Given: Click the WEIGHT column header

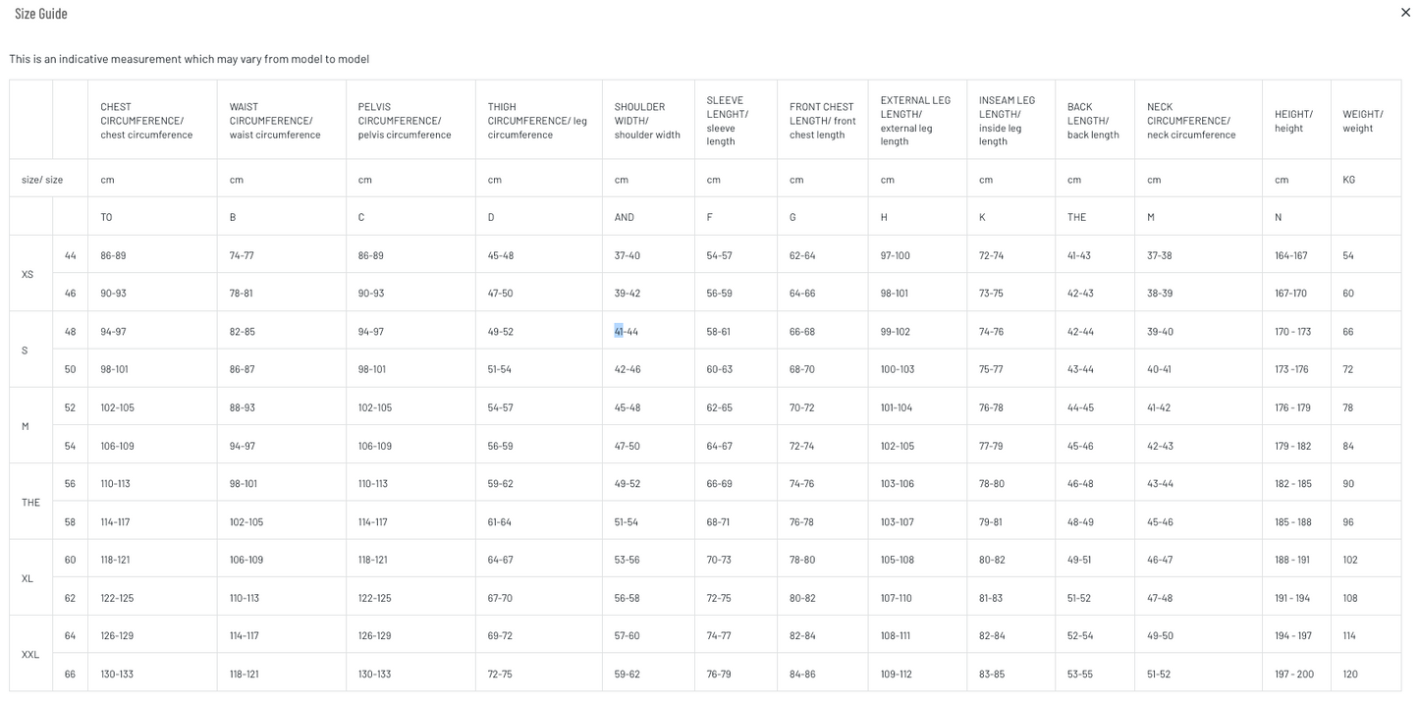Looking at the screenshot, I should coord(1362,121).
